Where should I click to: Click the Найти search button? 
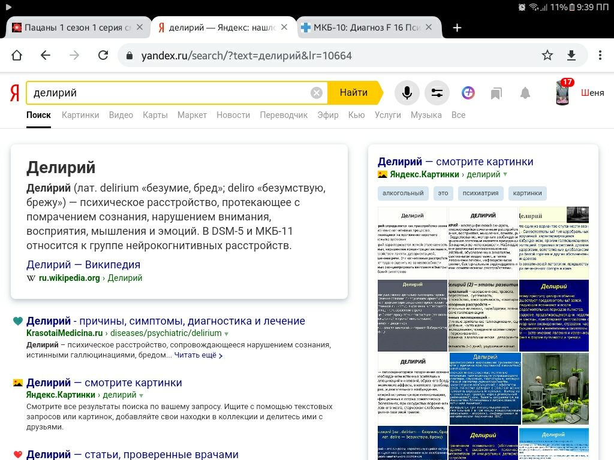pyautogui.click(x=354, y=93)
